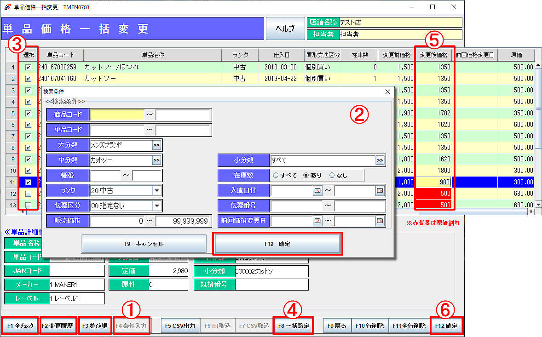Open calendar for 前回価格変更日 end date
Screen dimensions: 542x337
380,221
